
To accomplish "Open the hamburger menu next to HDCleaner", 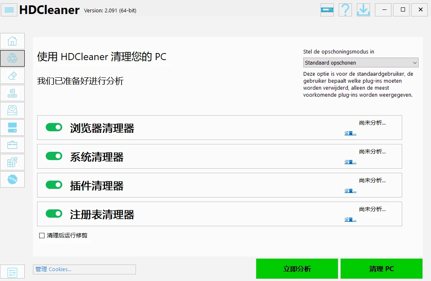I will coord(9,9).
